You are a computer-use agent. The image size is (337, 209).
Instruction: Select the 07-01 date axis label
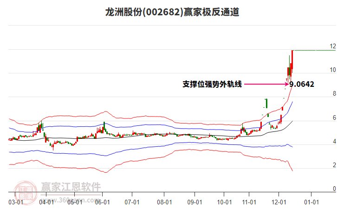[132, 202]
